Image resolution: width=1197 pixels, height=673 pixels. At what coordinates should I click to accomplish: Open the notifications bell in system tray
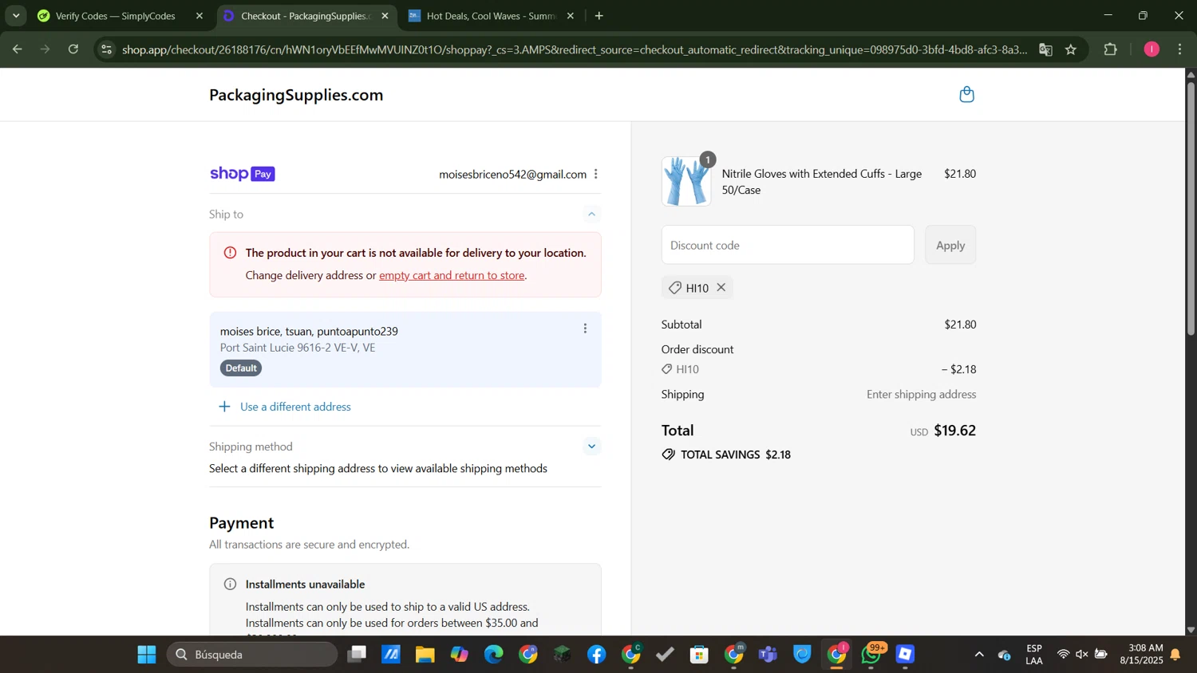pyautogui.click(x=1175, y=655)
